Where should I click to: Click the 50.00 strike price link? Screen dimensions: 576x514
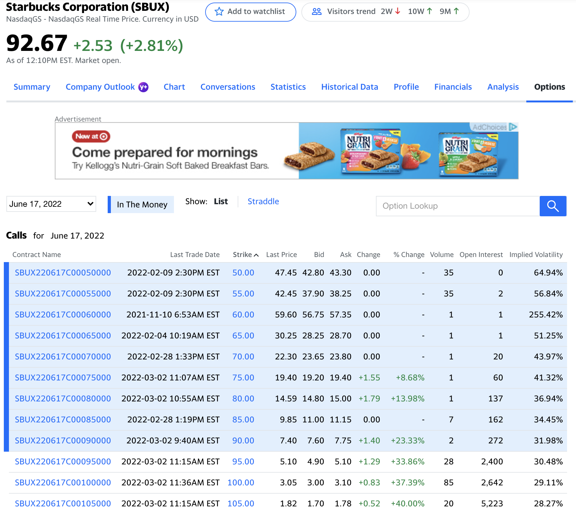243,273
